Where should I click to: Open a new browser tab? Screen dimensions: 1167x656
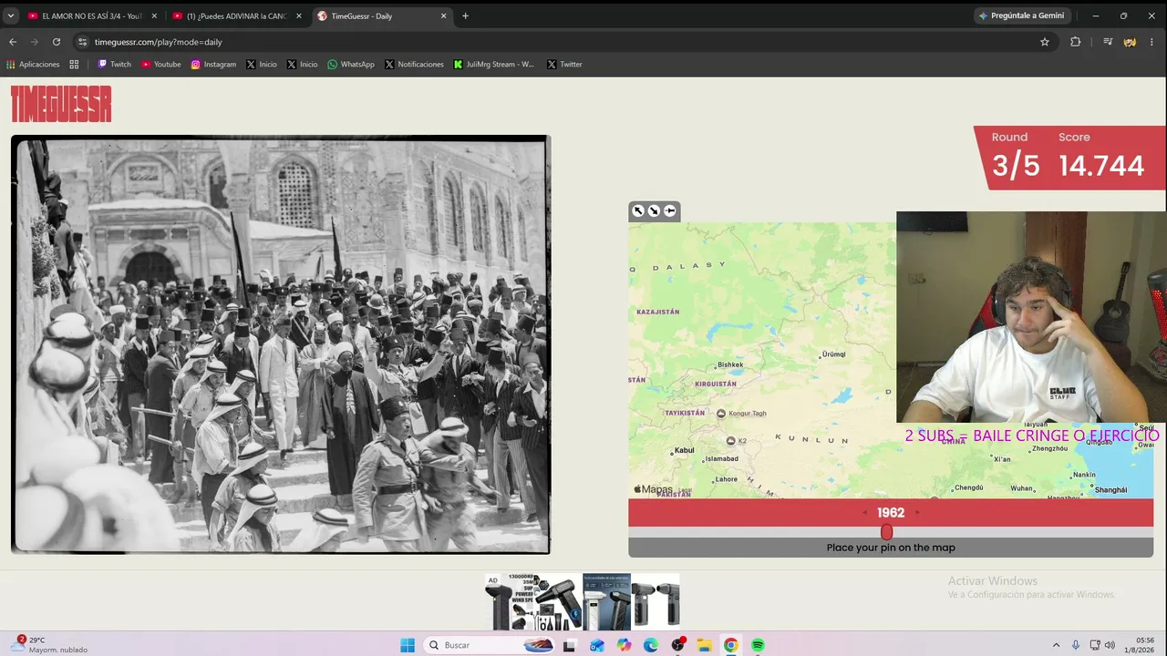465,15
